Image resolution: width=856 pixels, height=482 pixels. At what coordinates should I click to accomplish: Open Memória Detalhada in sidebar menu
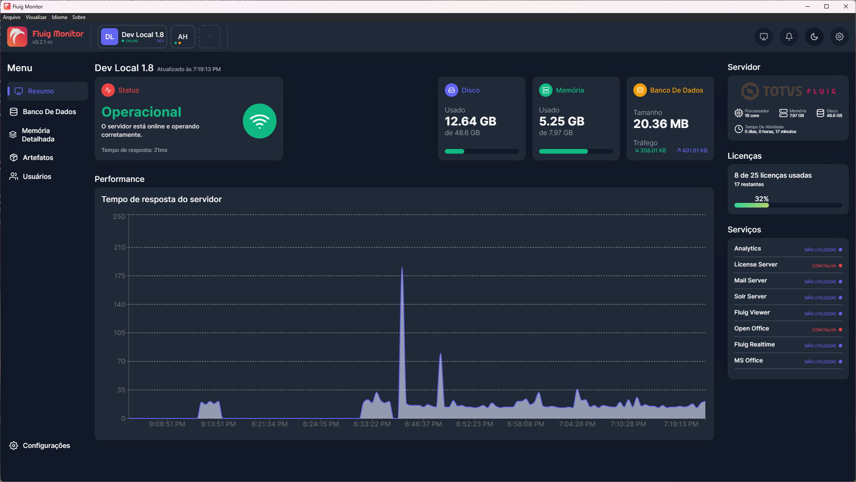[38, 135]
